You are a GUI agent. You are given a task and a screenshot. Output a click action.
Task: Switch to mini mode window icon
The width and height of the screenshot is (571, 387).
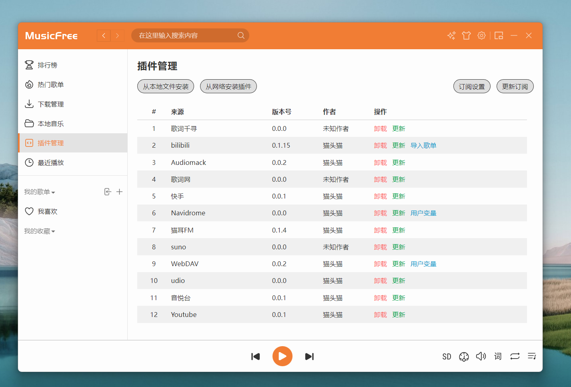pos(499,36)
